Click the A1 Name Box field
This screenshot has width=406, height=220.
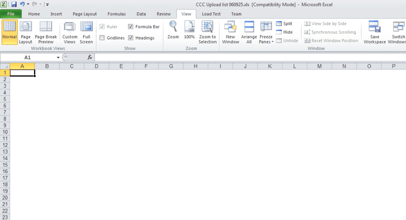click(x=28, y=58)
